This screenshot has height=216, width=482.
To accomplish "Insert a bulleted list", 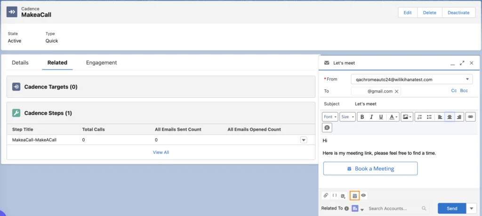I will 429,117.
